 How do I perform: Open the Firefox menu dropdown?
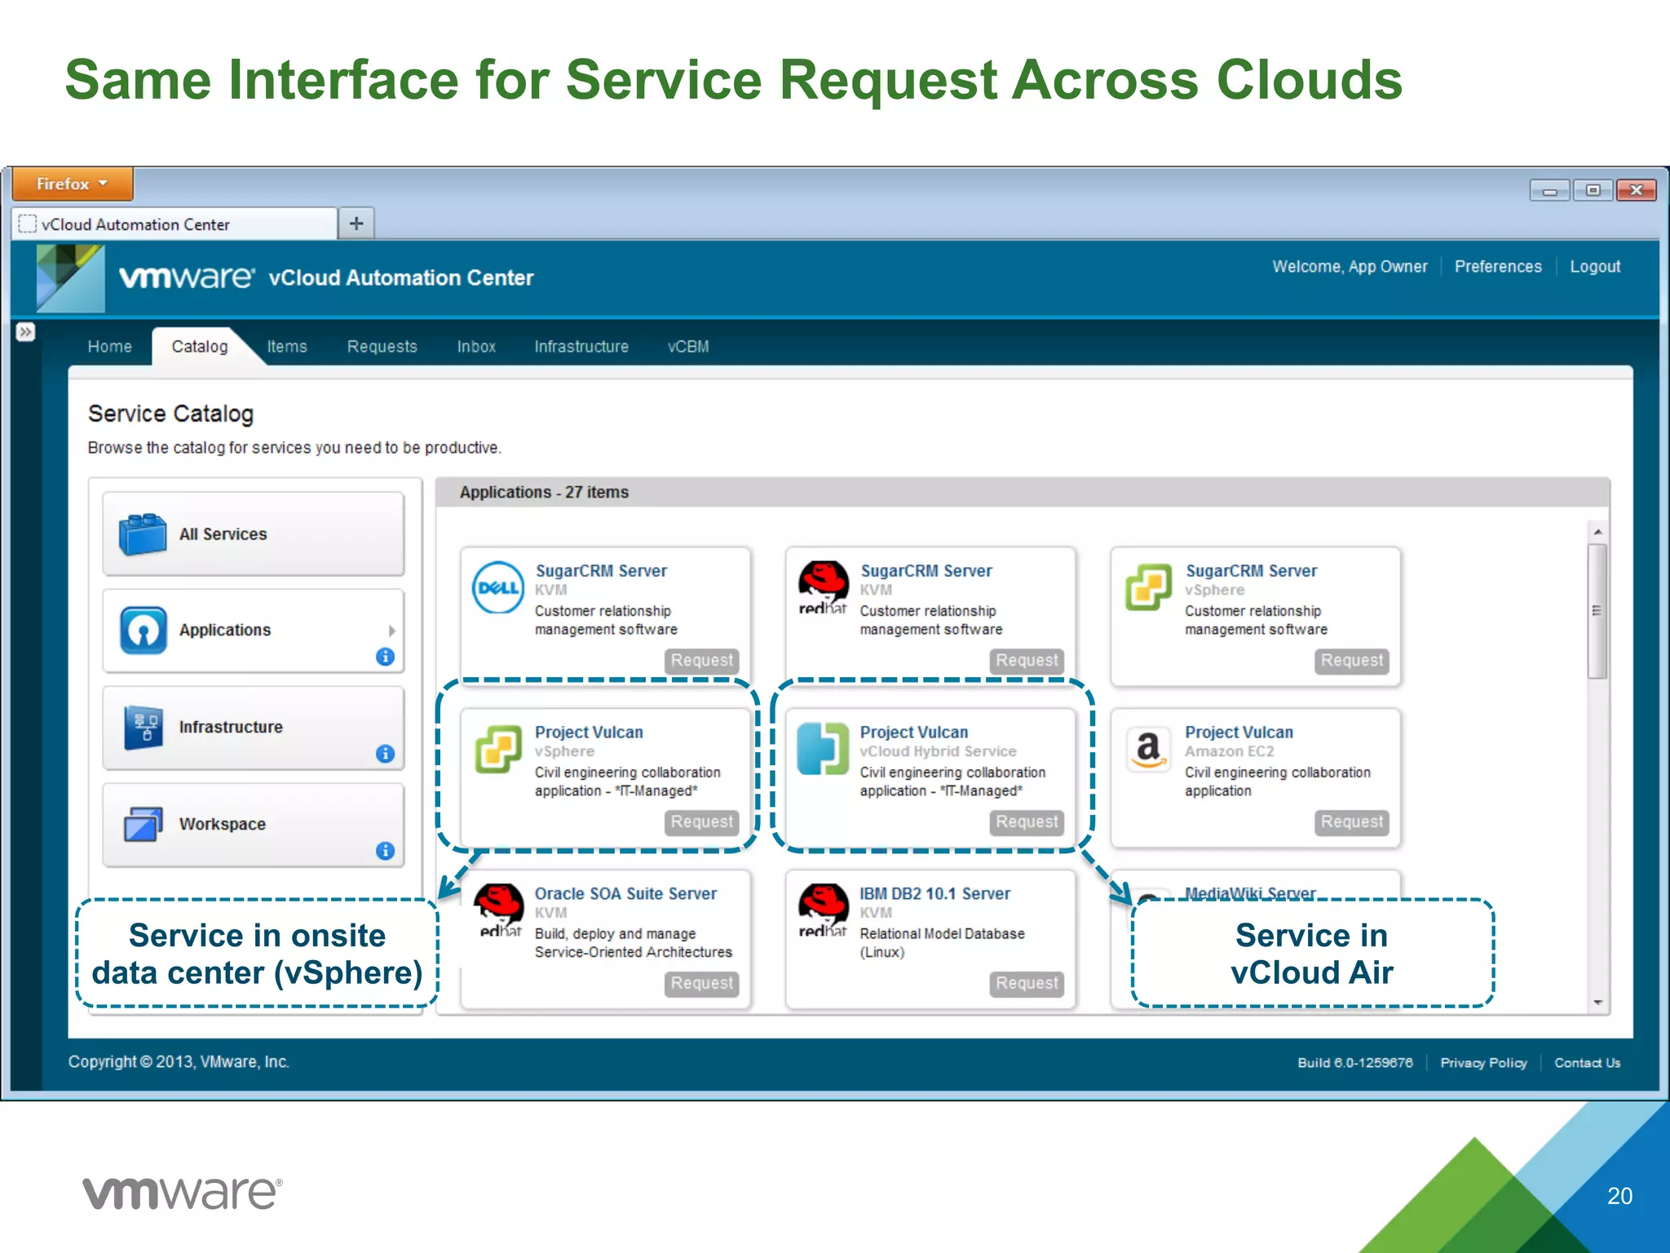point(72,184)
